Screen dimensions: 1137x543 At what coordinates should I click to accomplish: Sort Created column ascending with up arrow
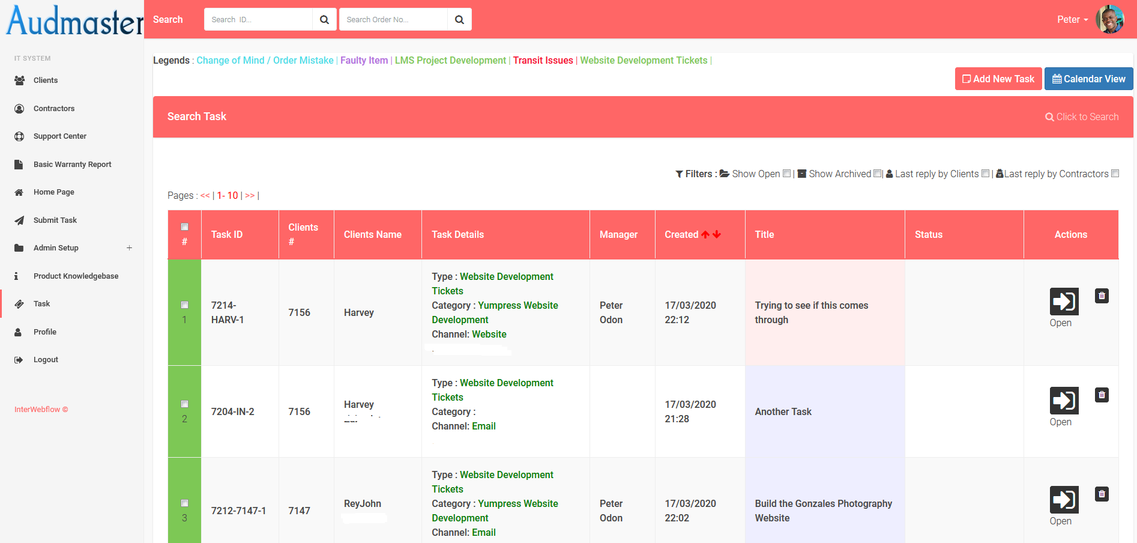(705, 235)
